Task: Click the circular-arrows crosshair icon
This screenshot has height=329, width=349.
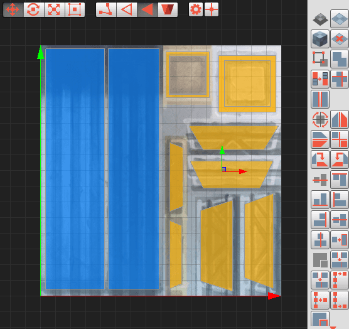Action: (320, 119)
